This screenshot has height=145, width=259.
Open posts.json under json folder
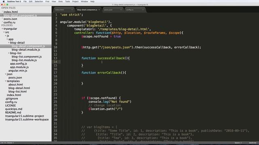point(15,78)
